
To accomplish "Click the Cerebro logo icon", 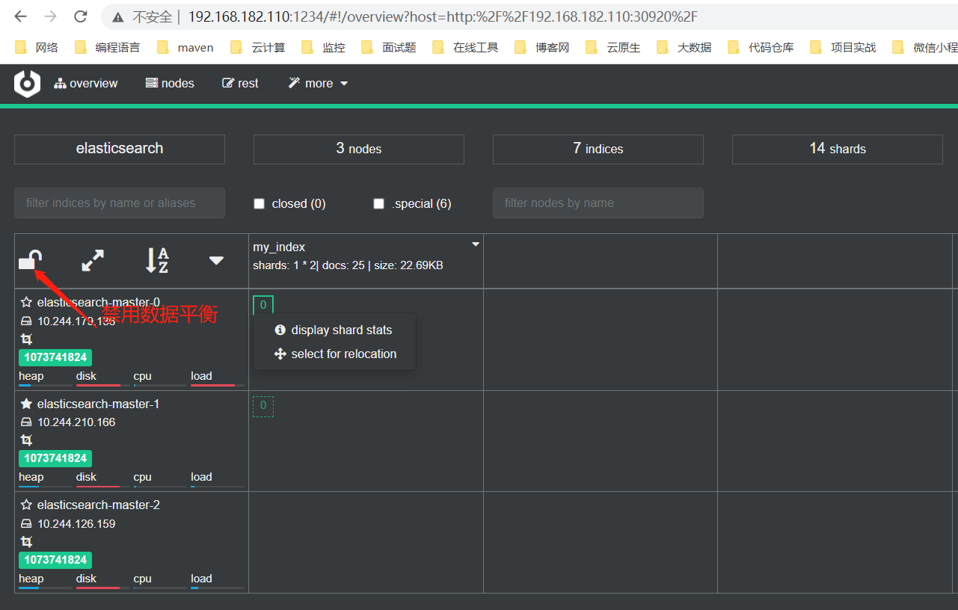I will [x=27, y=83].
